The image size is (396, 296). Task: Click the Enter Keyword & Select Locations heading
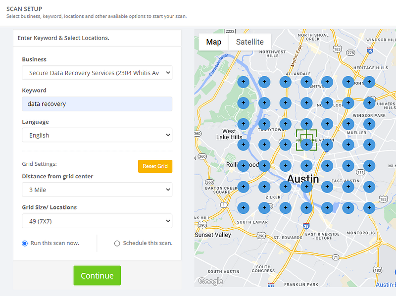coord(63,38)
